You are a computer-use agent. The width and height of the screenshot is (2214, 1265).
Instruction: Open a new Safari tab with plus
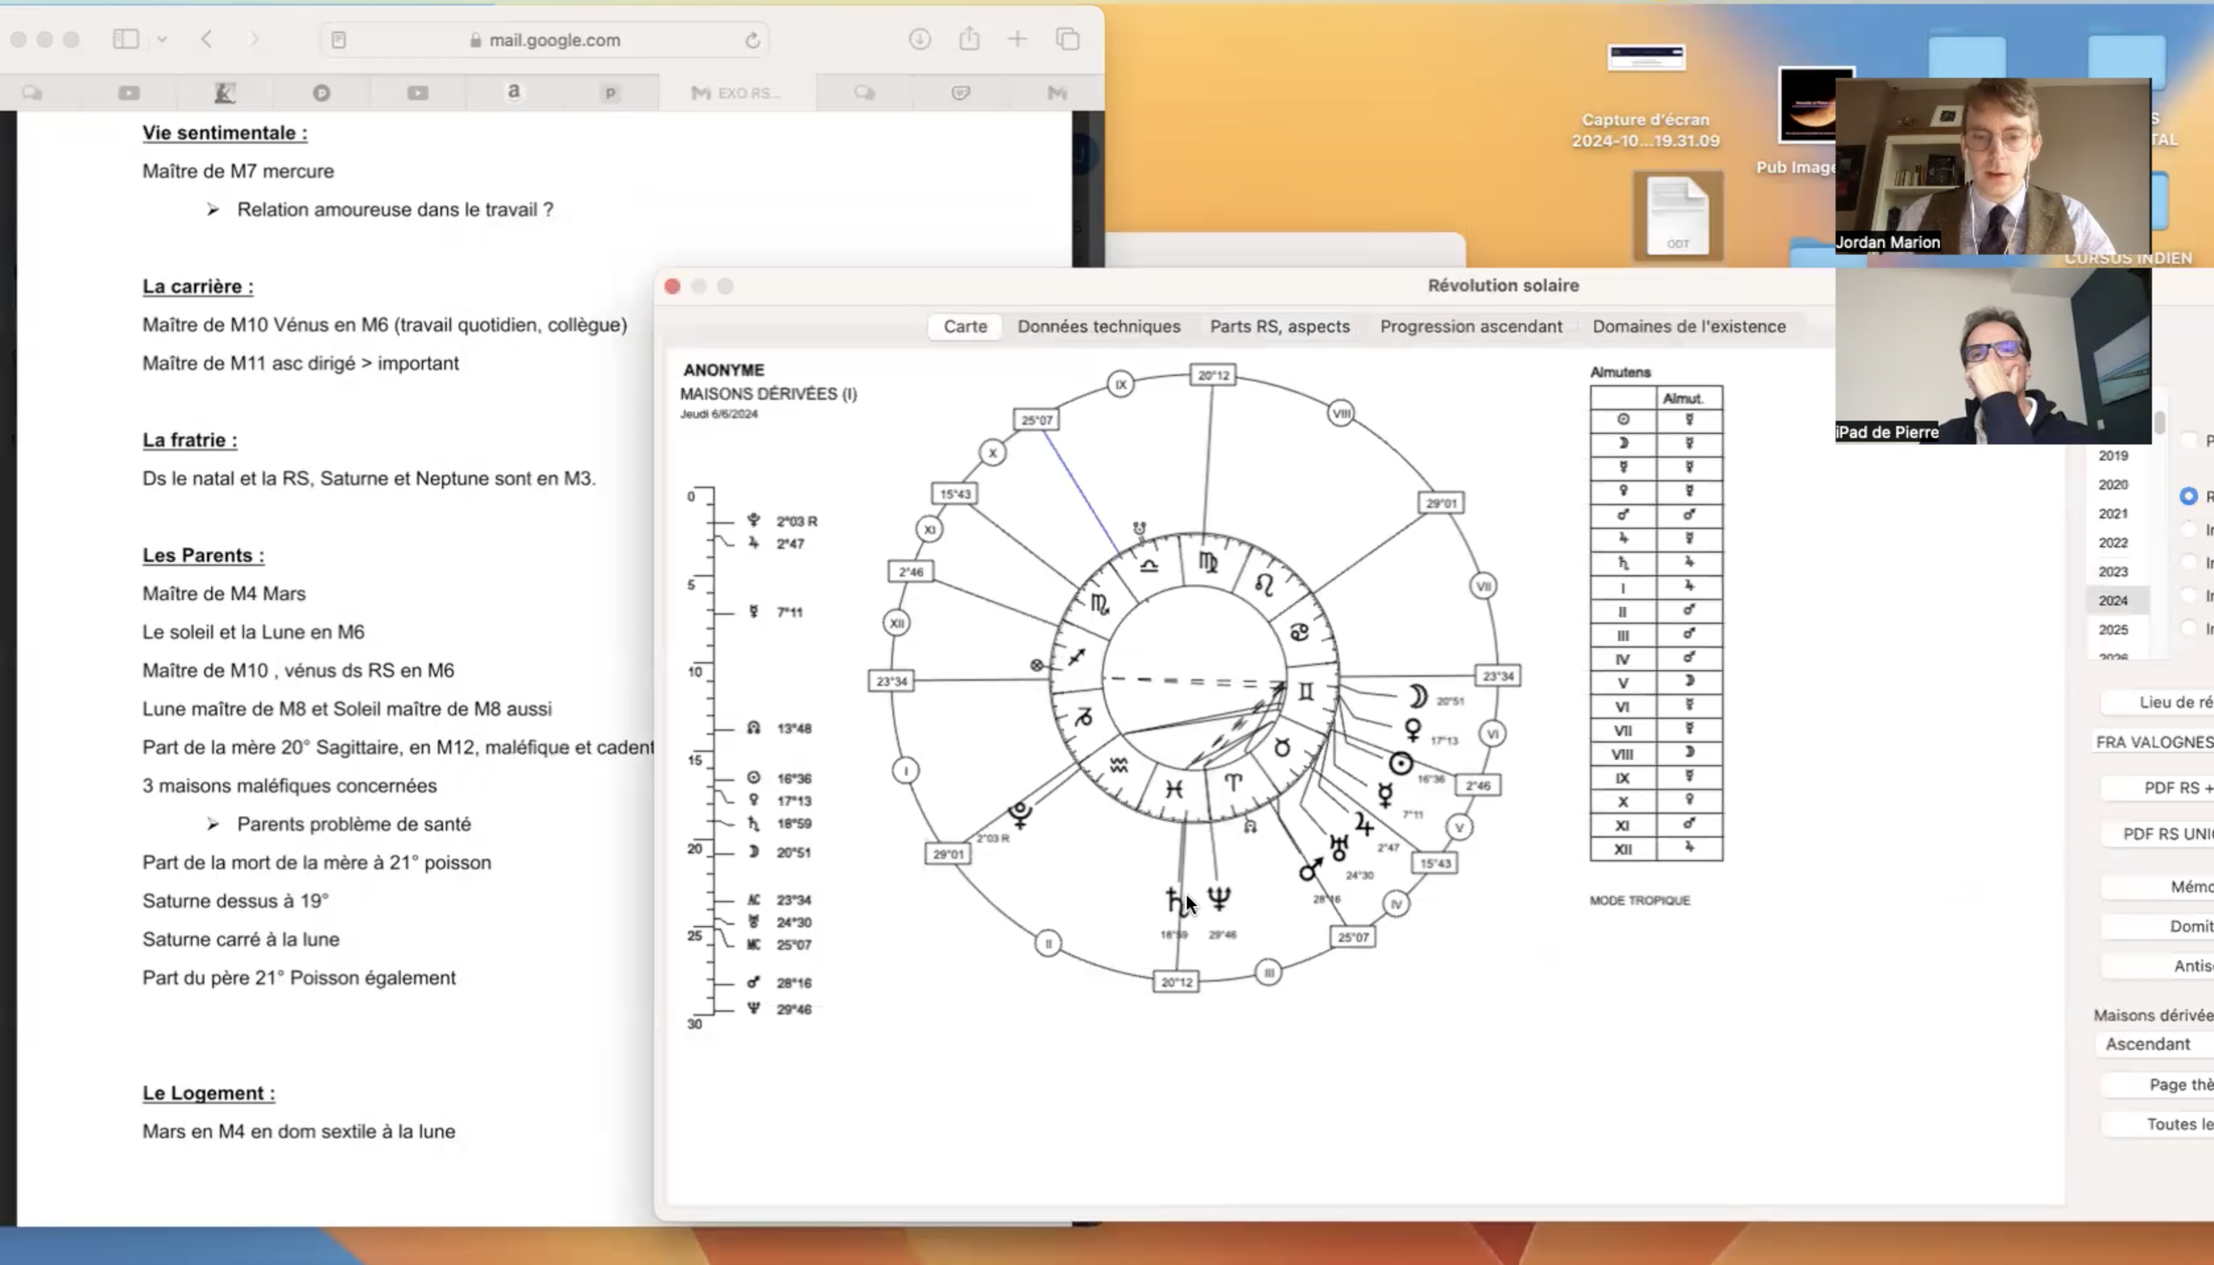[x=1017, y=39]
